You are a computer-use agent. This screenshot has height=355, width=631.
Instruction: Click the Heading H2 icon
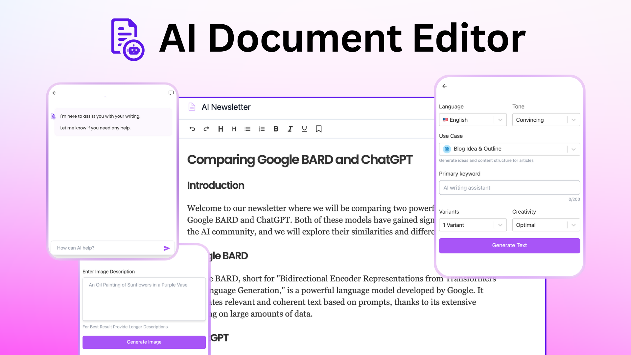point(234,129)
